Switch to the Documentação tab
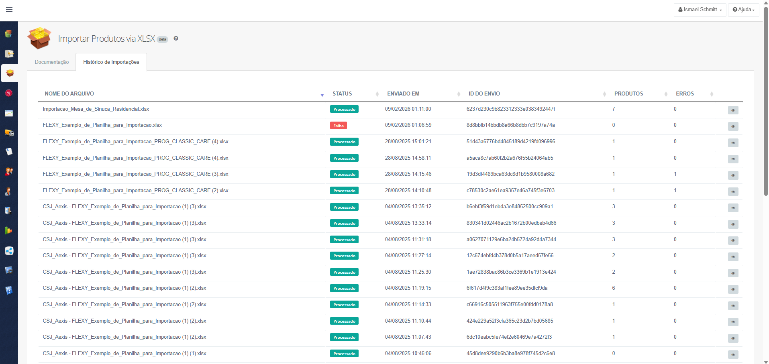 (x=52, y=62)
